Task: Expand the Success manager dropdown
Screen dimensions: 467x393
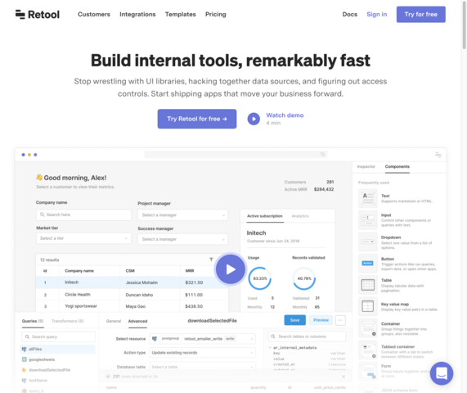Action: point(182,239)
